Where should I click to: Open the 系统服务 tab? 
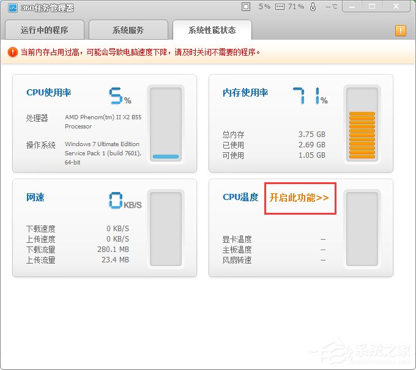[x=128, y=30]
